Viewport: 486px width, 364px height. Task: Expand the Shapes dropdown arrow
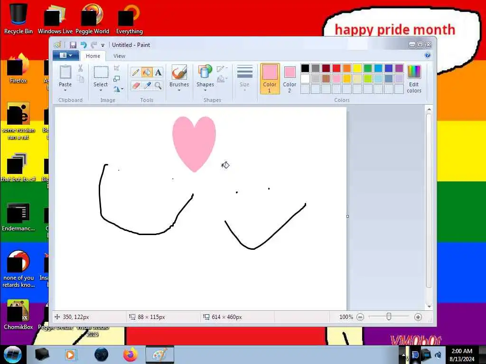click(x=205, y=91)
